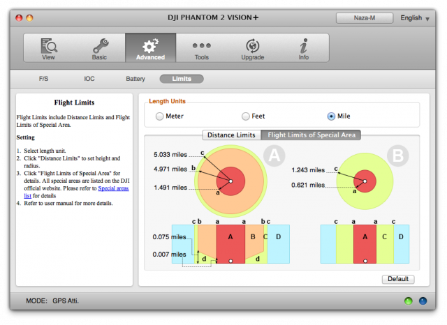Click the red center of diagram A
447x325 pixels.
(230, 181)
